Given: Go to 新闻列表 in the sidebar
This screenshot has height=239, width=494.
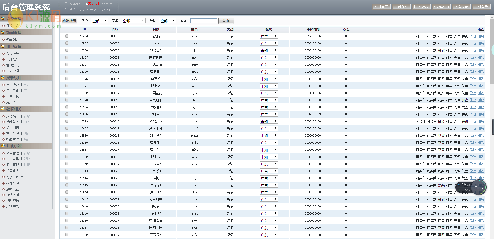Looking at the screenshot, I should 12,40.
